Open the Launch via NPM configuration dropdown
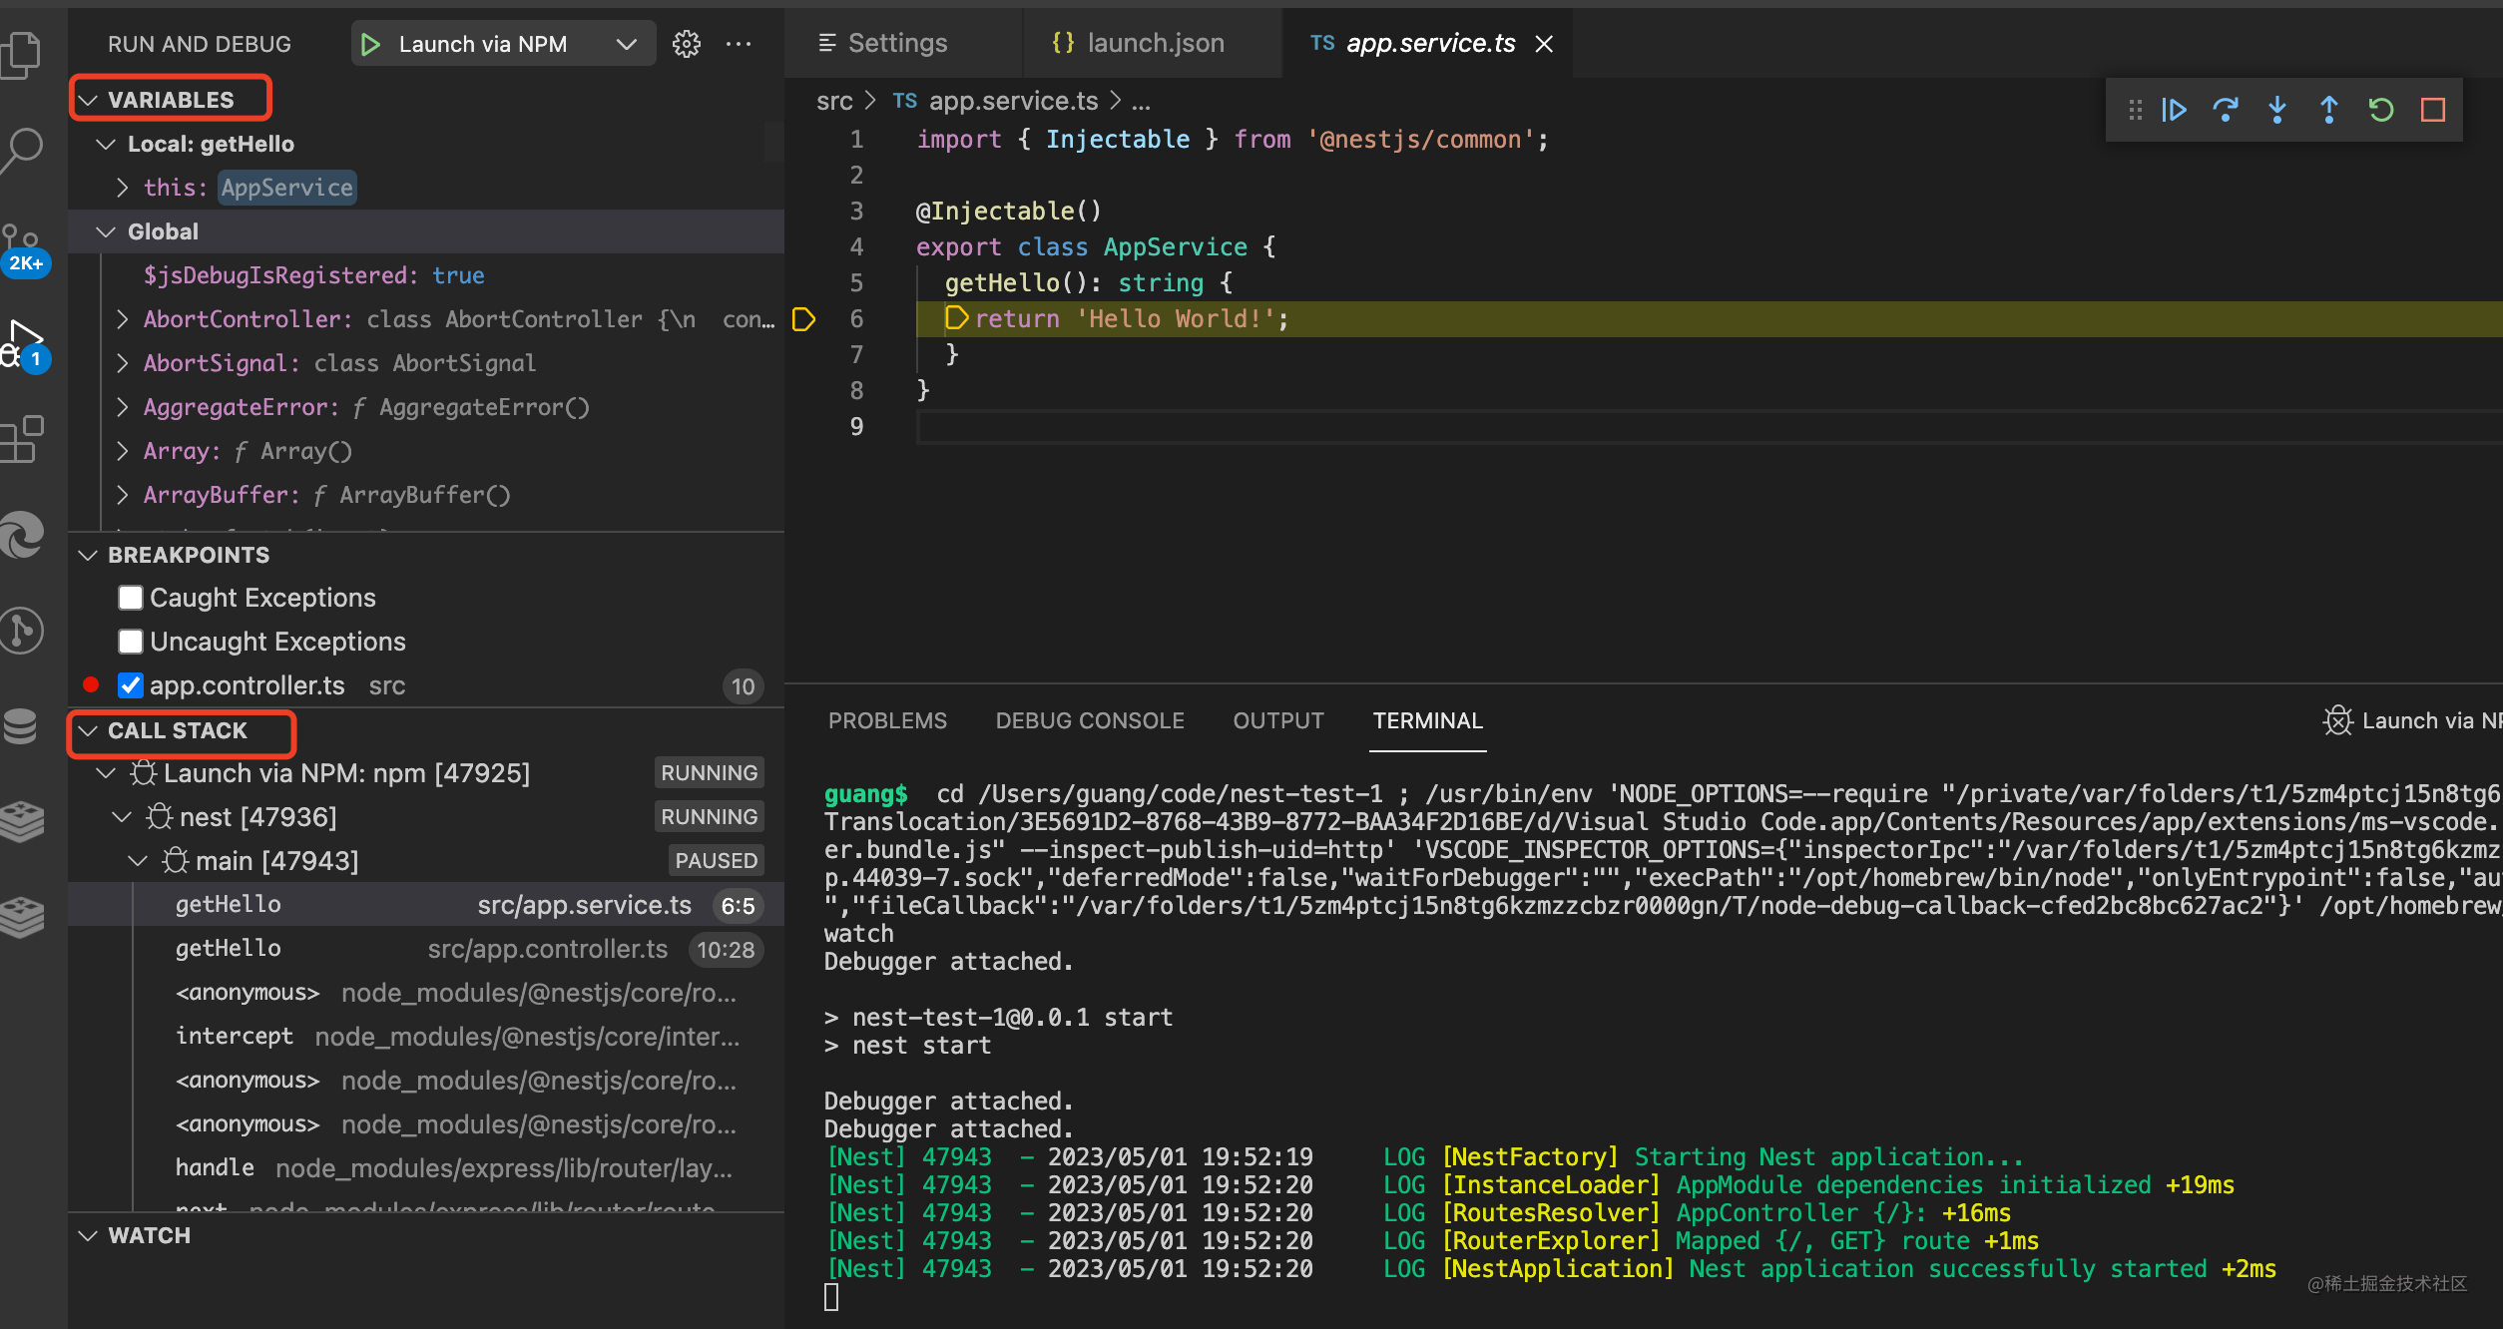Viewport: 2503px width, 1329px height. point(626,44)
